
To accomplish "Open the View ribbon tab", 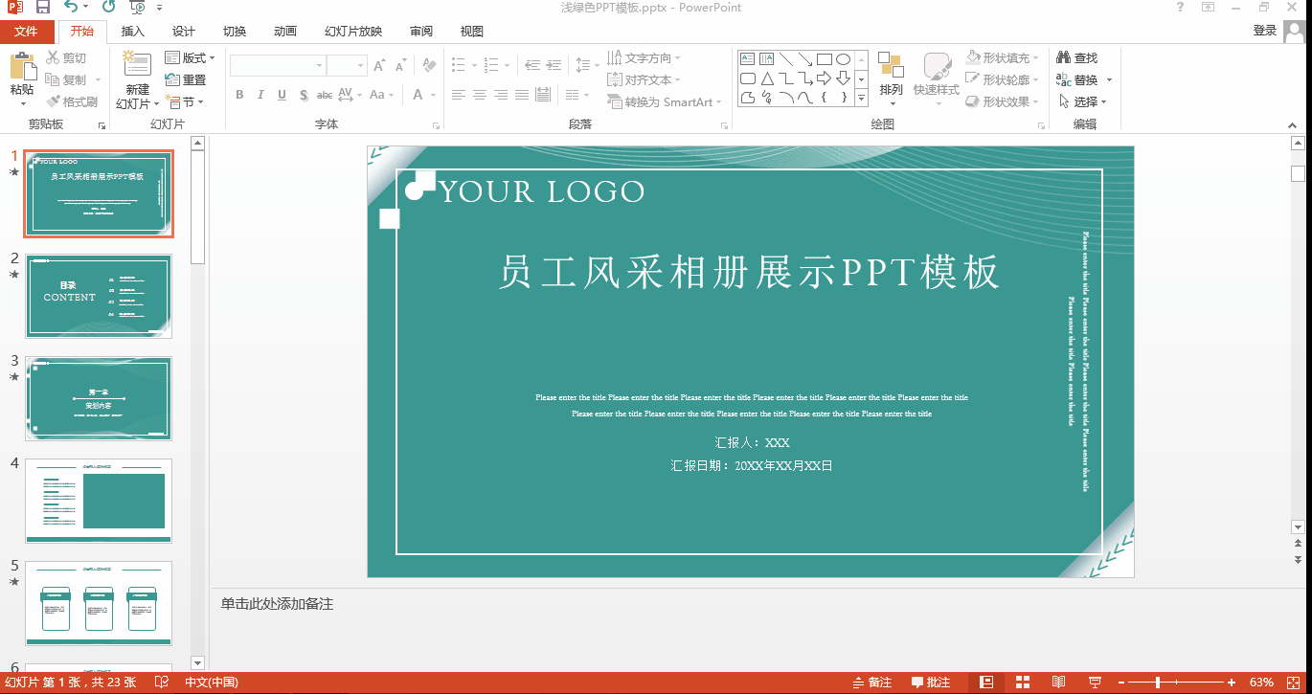I will coord(470,31).
